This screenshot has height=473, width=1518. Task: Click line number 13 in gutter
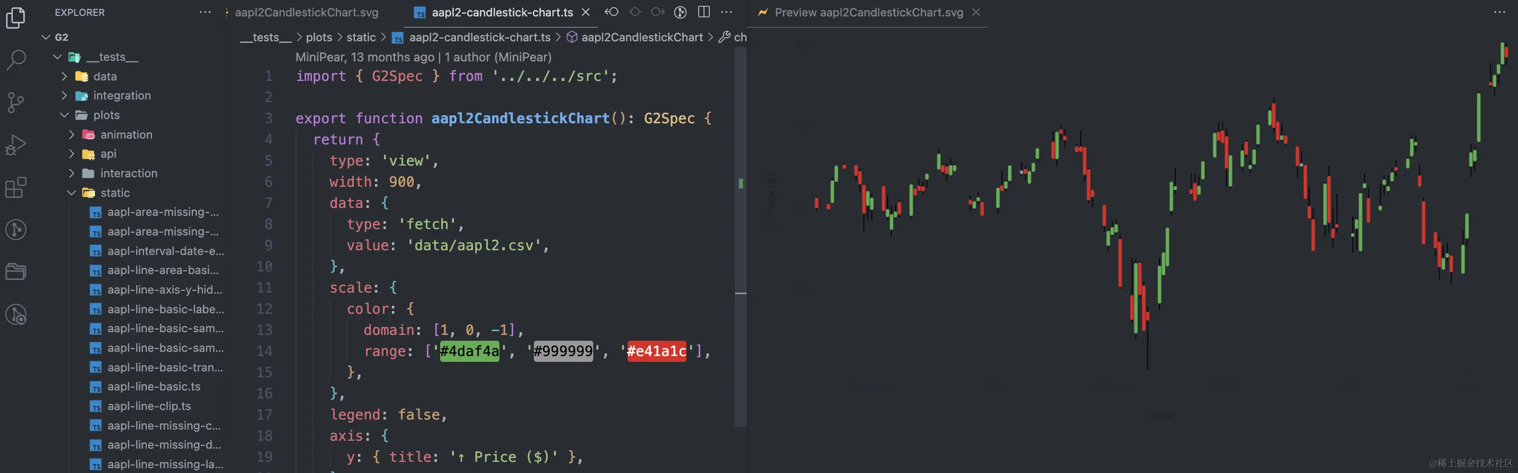(x=264, y=330)
